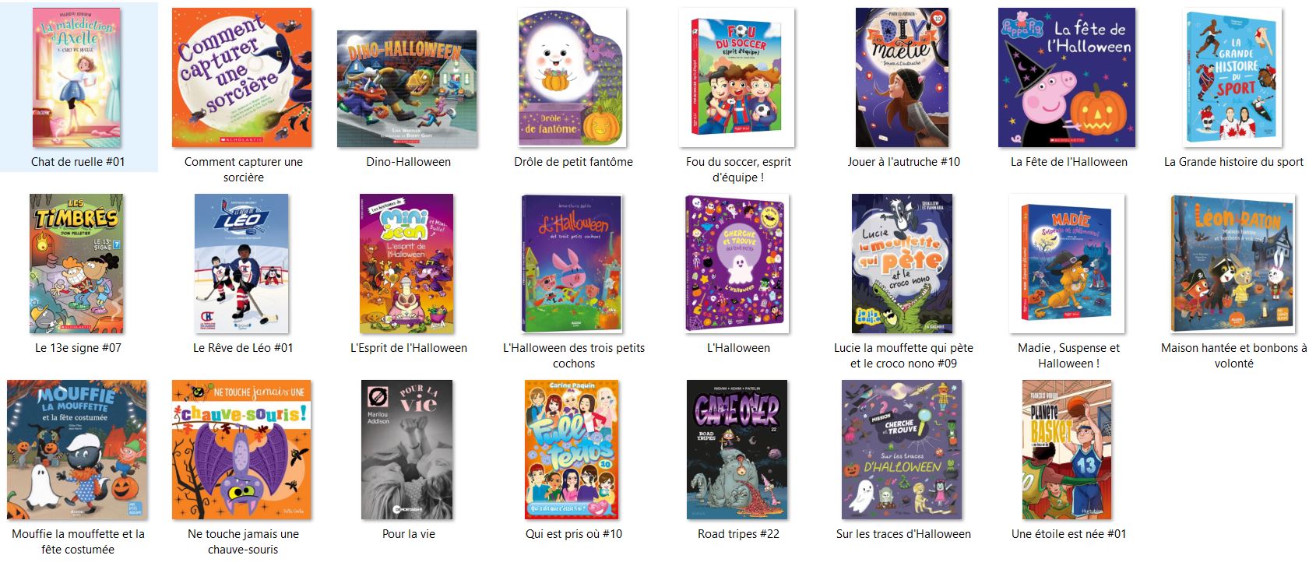Image resolution: width=1316 pixels, height=587 pixels.
Task: Select the grayscale Pour la vie cover
Action: pyautogui.click(x=407, y=449)
